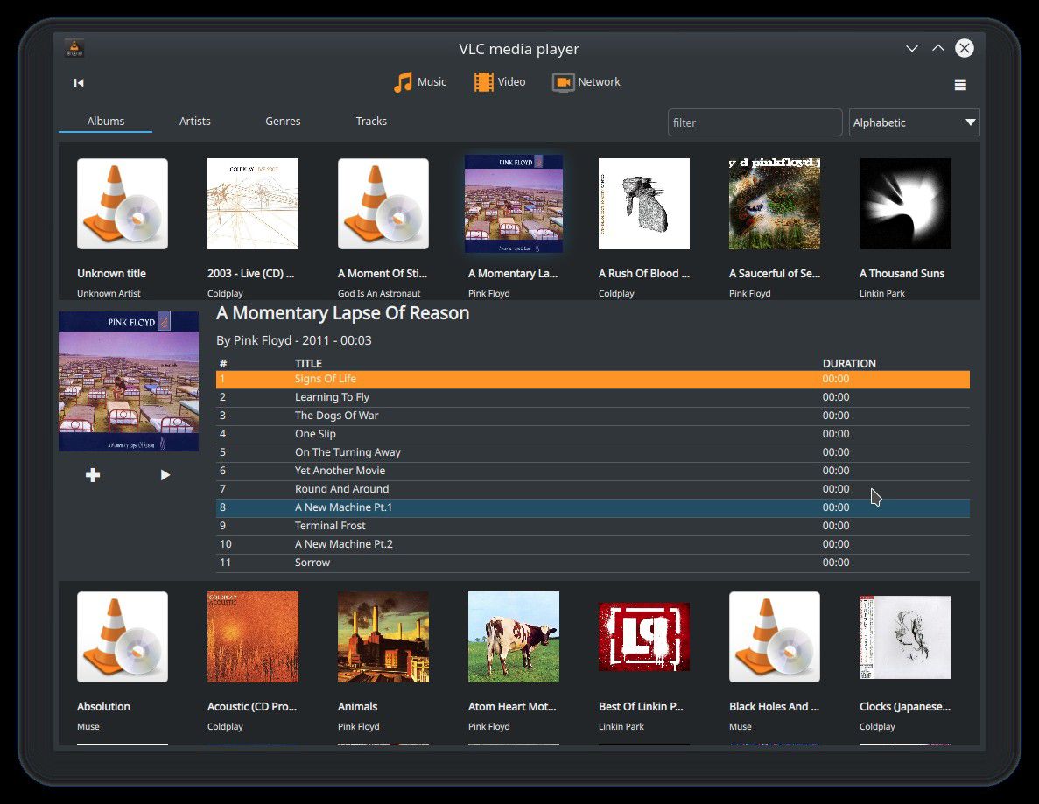
Task: Select A Momentary La... album thumbnail
Action: coord(514,204)
